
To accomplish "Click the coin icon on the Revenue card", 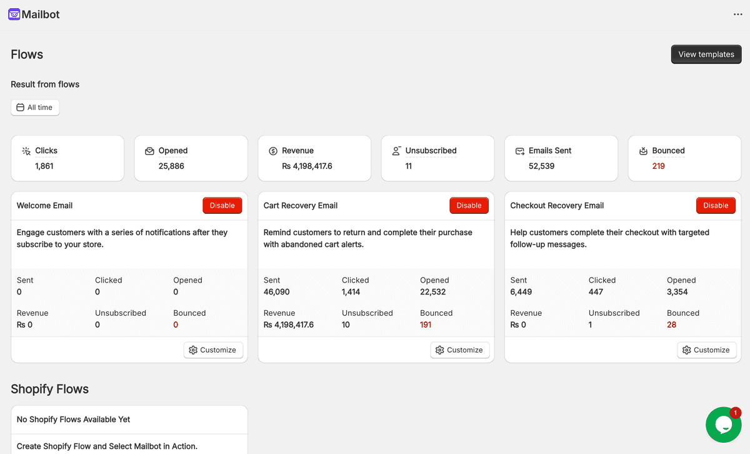I will tap(272, 151).
